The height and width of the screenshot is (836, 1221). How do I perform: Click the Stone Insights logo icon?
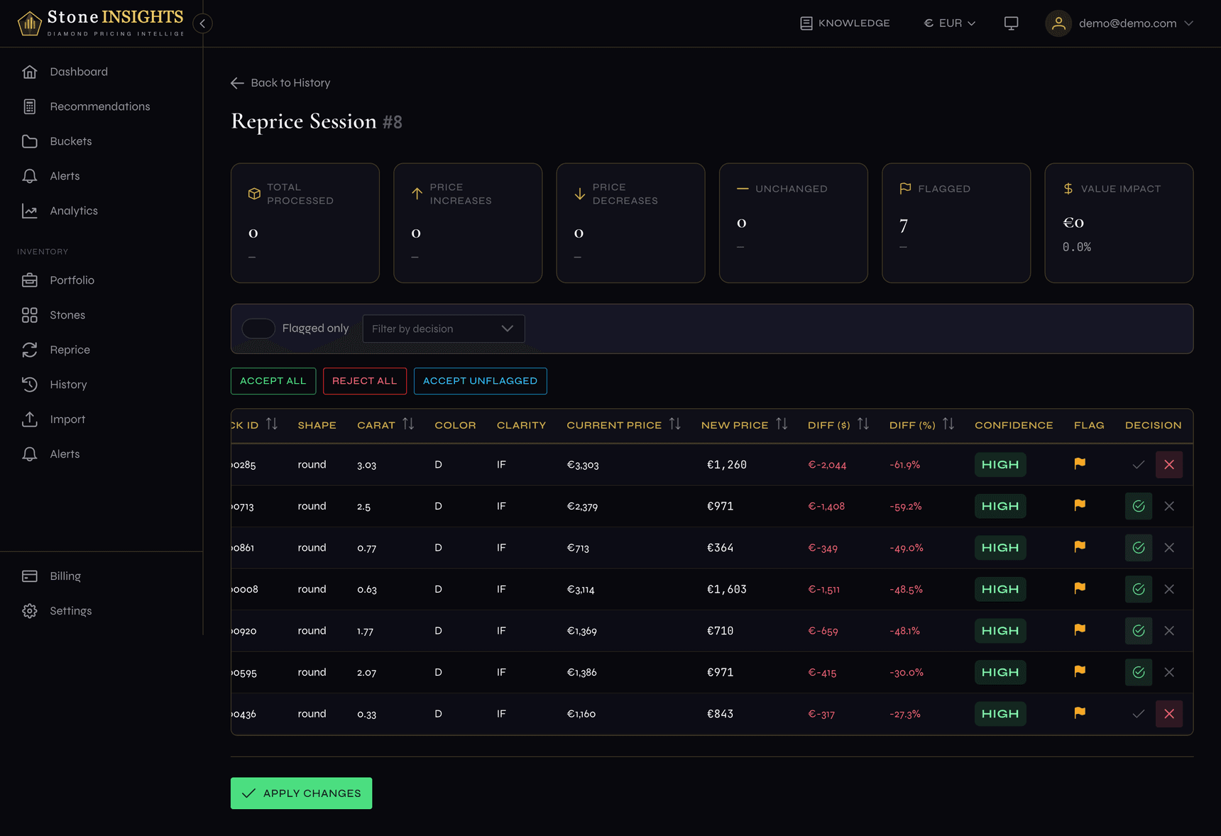coord(29,23)
